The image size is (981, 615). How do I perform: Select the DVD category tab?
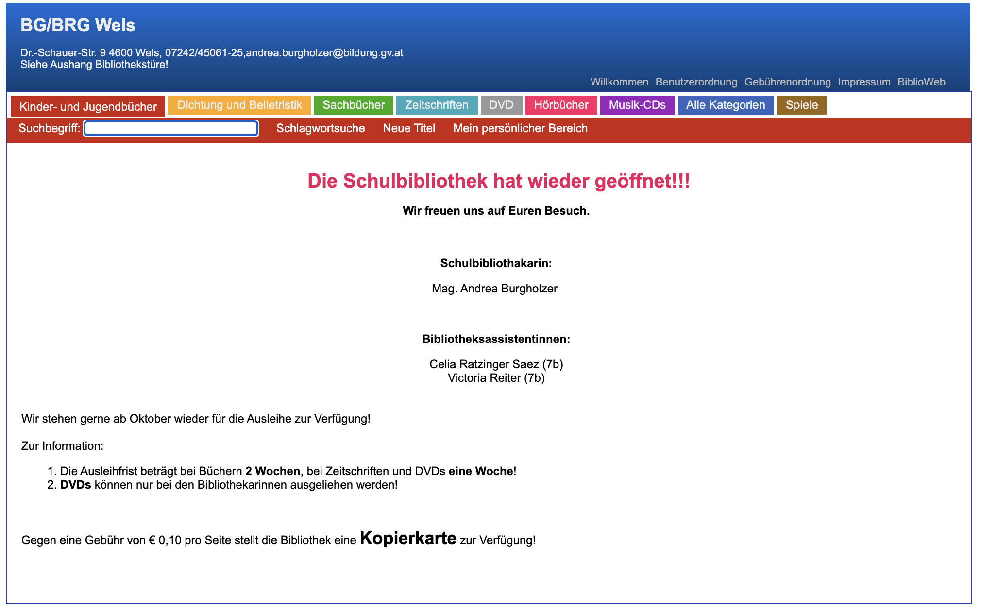coord(501,105)
